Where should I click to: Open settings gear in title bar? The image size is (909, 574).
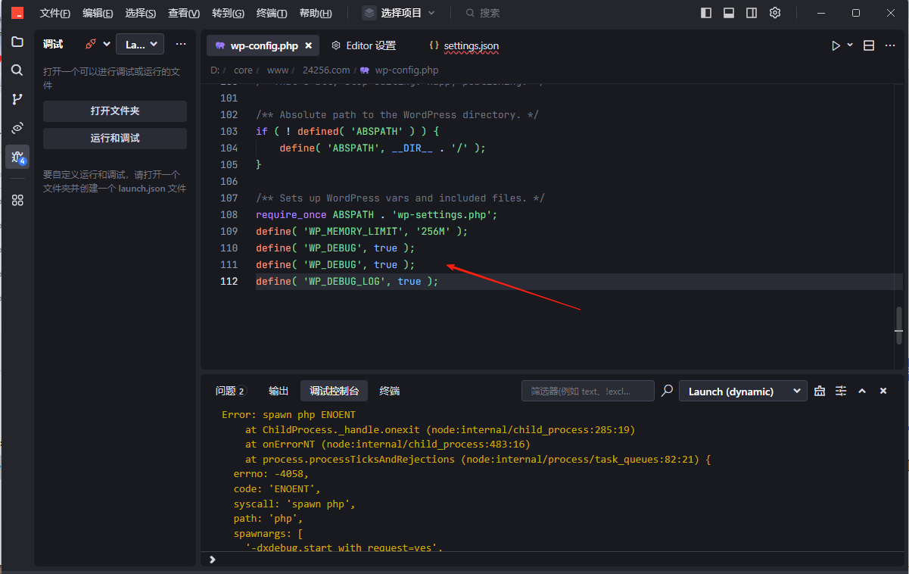point(775,13)
